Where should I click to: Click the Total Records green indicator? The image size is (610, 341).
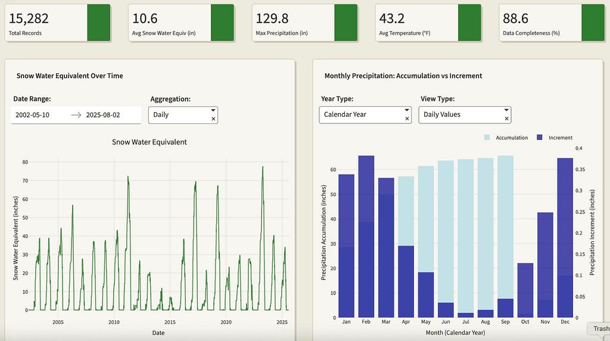(x=99, y=23)
